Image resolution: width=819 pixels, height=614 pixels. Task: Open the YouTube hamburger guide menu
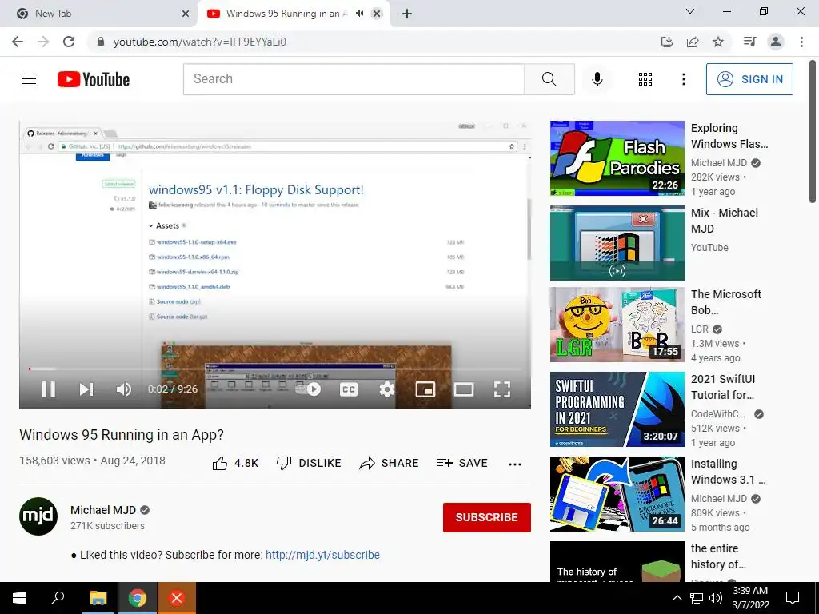pyautogui.click(x=29, y=79)
